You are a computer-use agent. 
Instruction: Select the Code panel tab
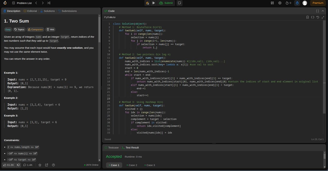(x=110, y=11)
